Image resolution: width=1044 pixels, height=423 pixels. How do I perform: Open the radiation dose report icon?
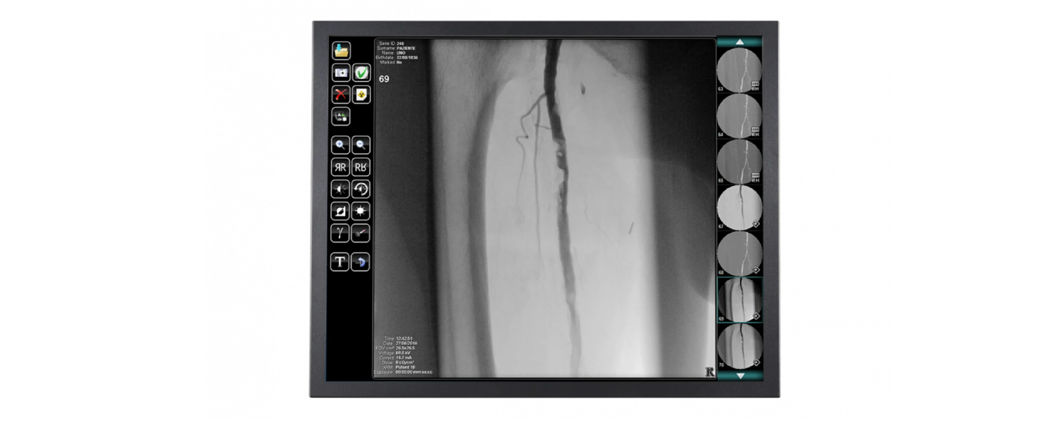coord(361,95)
